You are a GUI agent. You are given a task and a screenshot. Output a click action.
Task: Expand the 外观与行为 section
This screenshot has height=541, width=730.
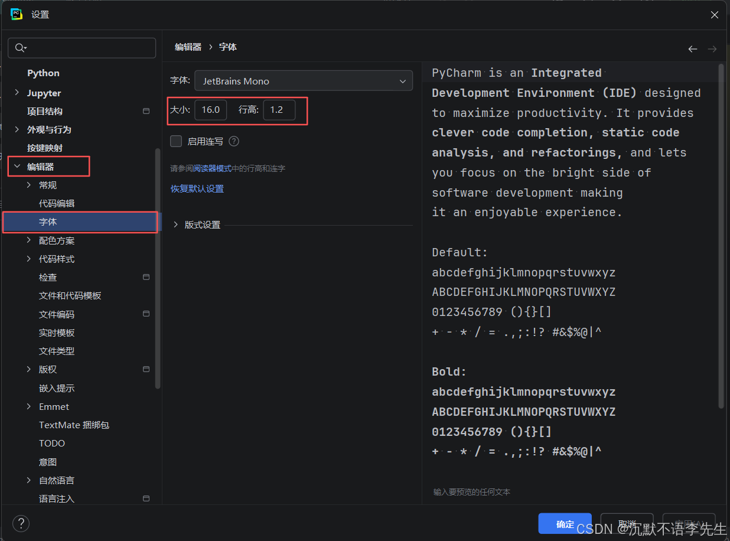pos(17,129)
